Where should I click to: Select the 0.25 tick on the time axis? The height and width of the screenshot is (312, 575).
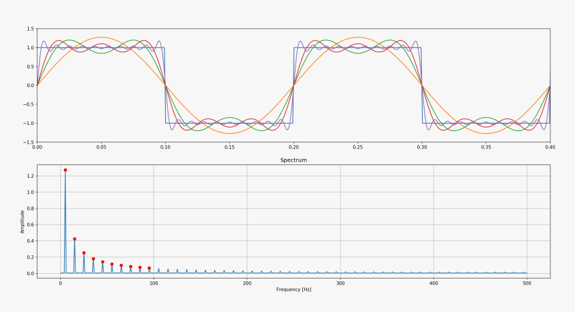click(x=358, y=147)
